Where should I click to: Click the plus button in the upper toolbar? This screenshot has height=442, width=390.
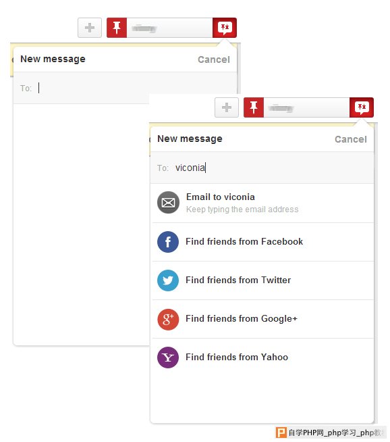tap(90, 28)
